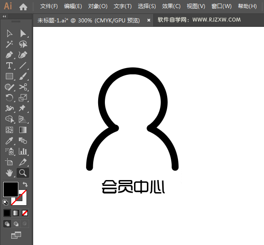Switch to 未标题-1.ai document tab
The height and width of the screenshot is (245, 264).
pyautogui.click(x=89, y=20)
